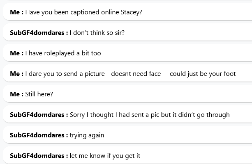Click the word "Stacey?" in the first message
252x164 pixels.
131,12
